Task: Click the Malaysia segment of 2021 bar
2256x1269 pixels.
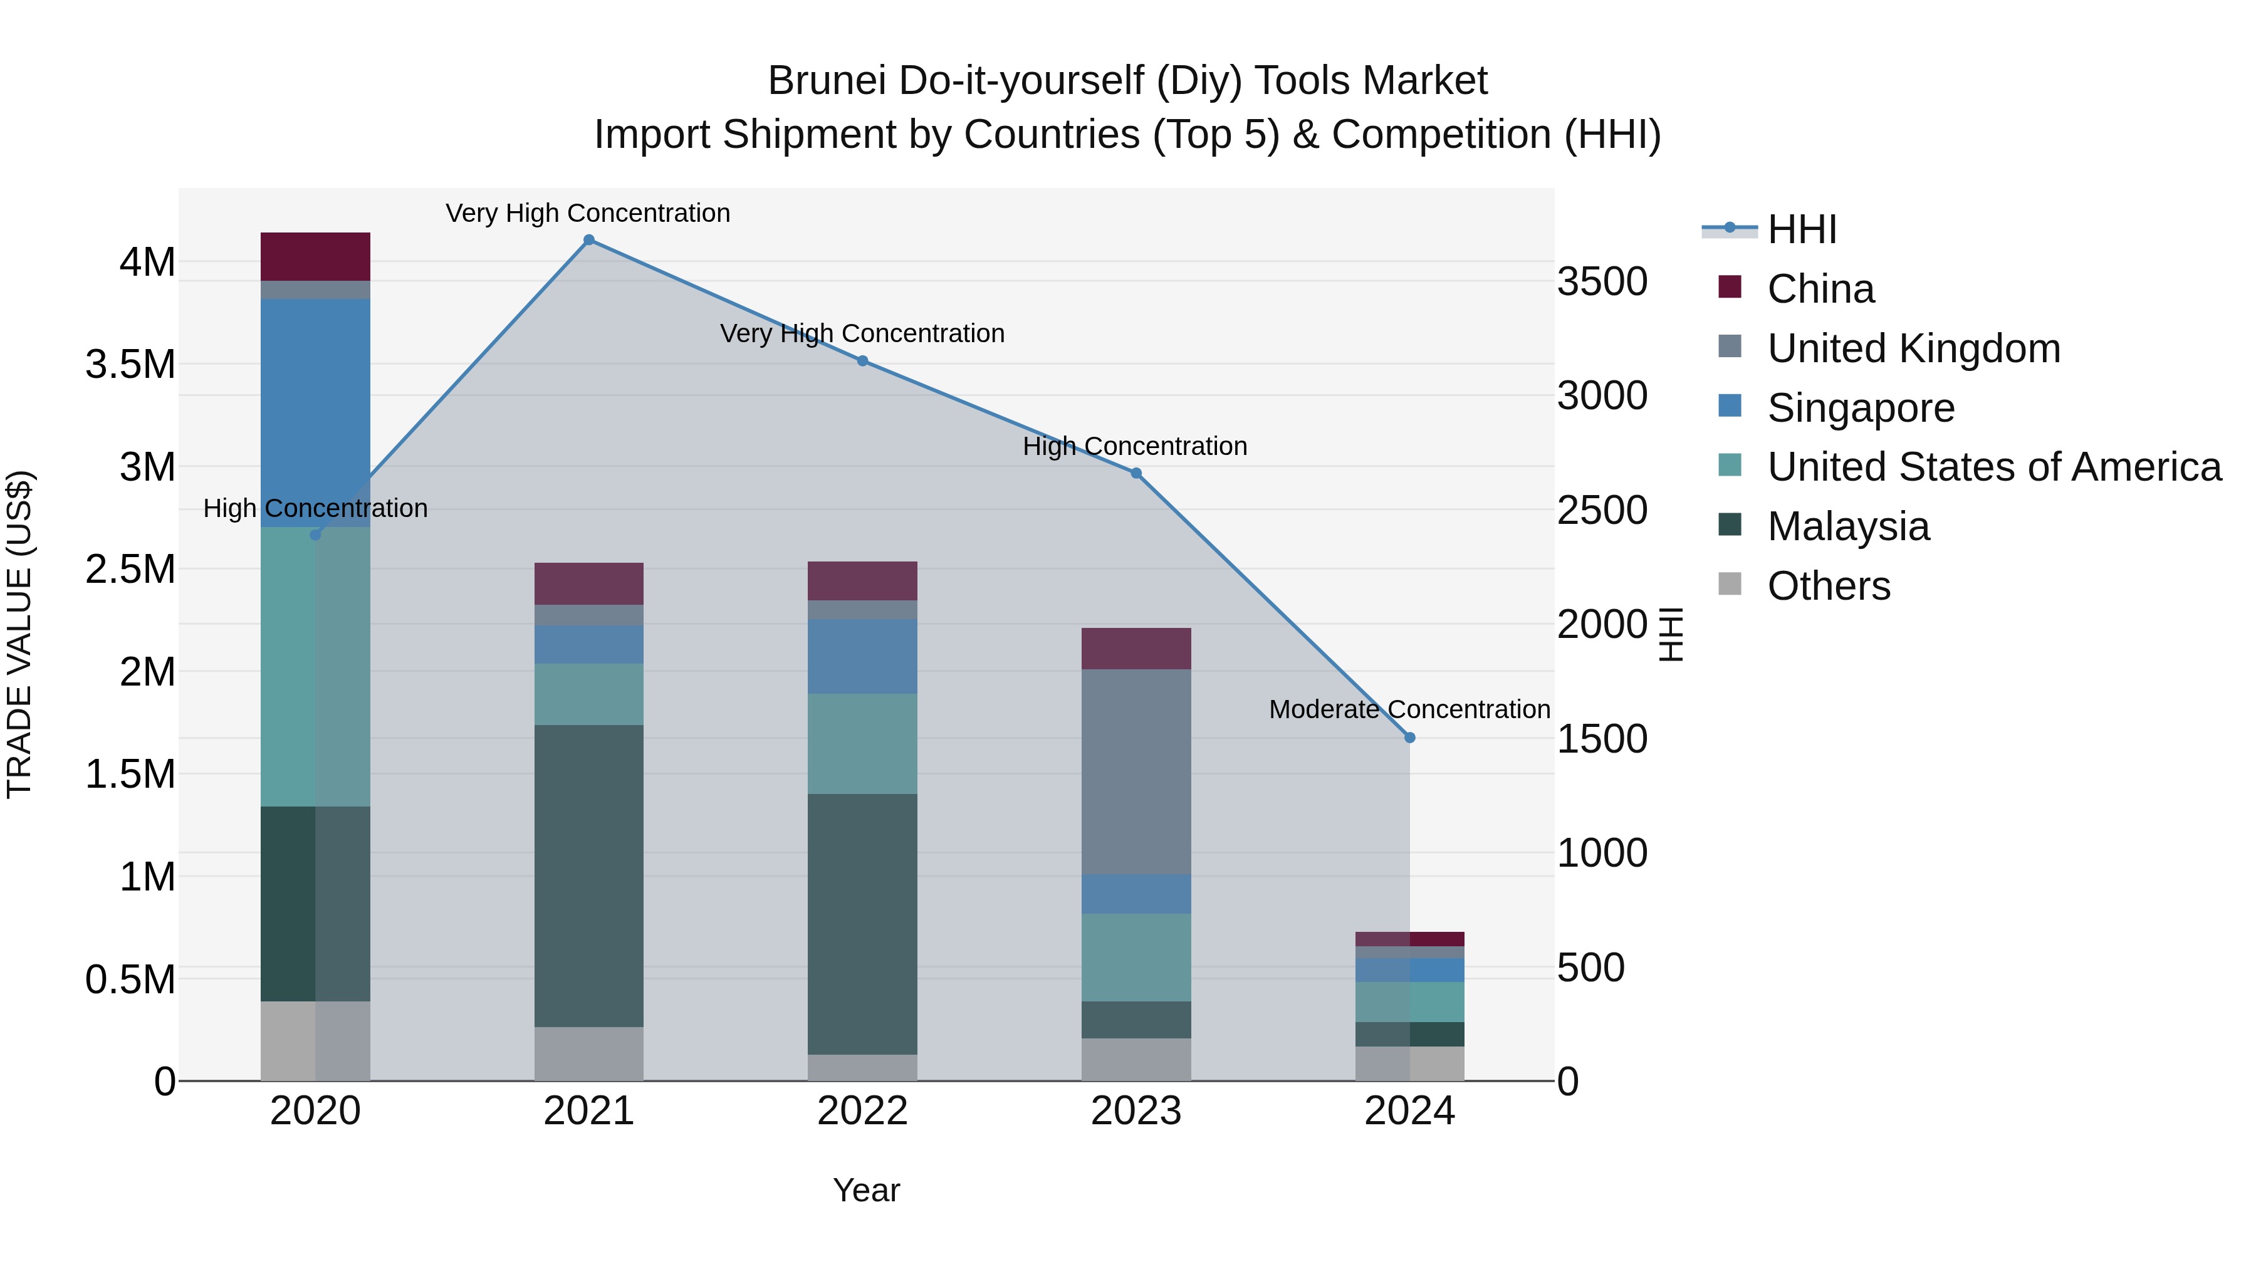Action: (588, 876)
